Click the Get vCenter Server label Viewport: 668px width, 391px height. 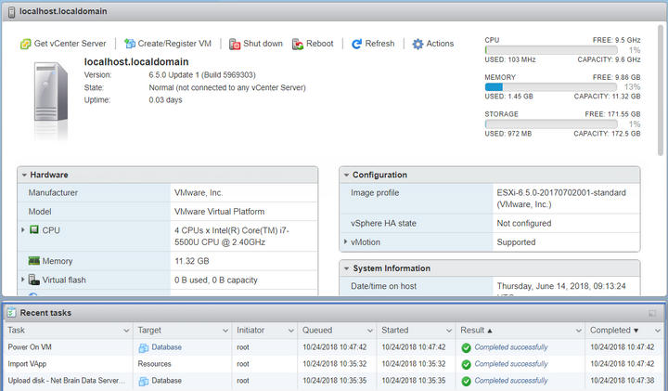[70, 44]
